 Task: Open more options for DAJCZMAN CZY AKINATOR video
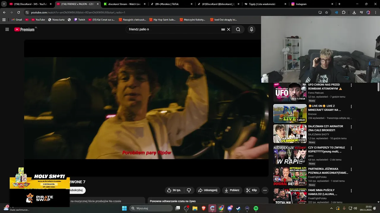point(351,127)
